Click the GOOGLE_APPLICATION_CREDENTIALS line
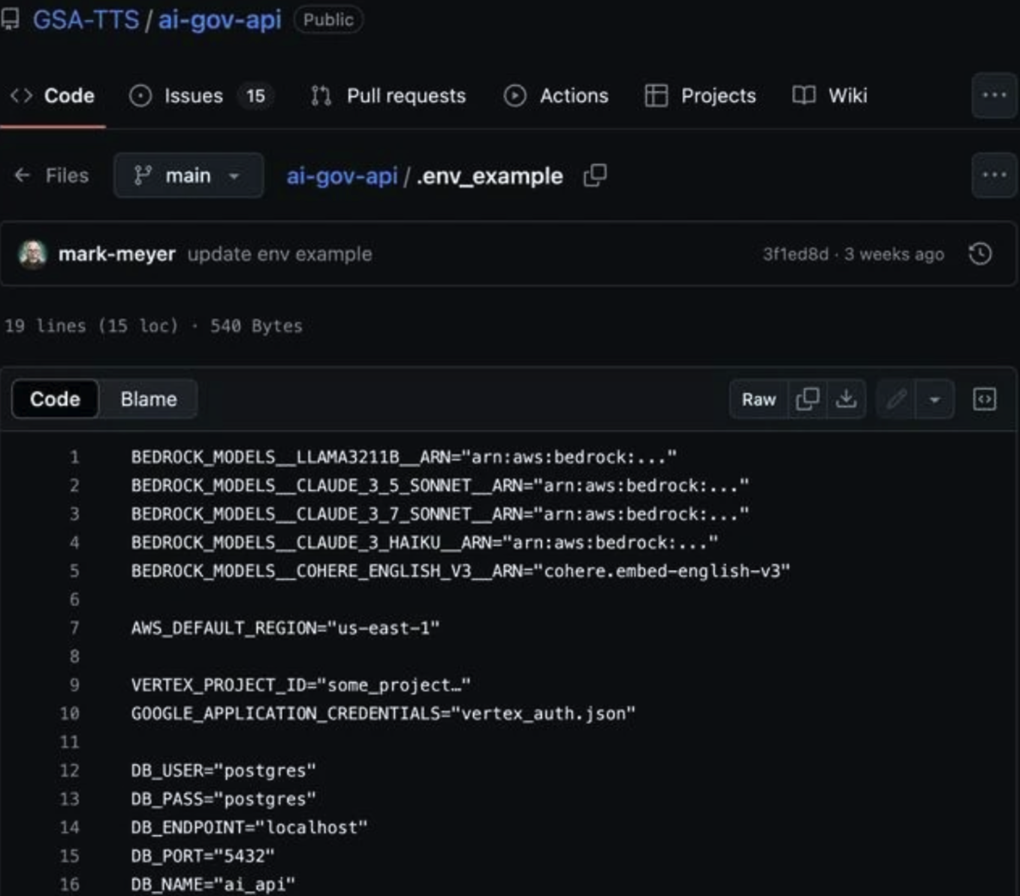The image size is (1020, 896). 383,714
